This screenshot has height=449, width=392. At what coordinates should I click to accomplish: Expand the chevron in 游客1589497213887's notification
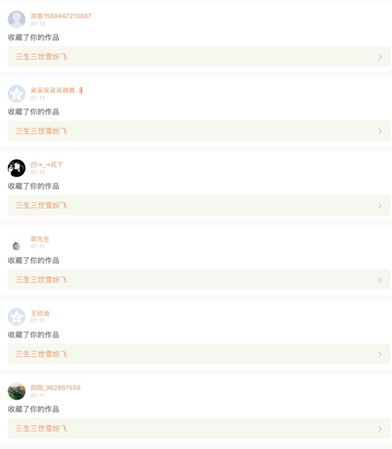tap(380, 57)
